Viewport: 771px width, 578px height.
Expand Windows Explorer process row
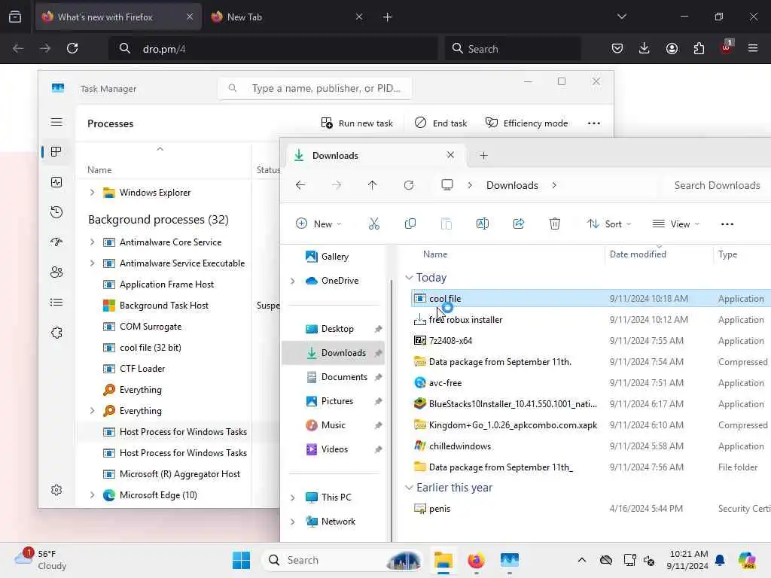click(92, 192)
